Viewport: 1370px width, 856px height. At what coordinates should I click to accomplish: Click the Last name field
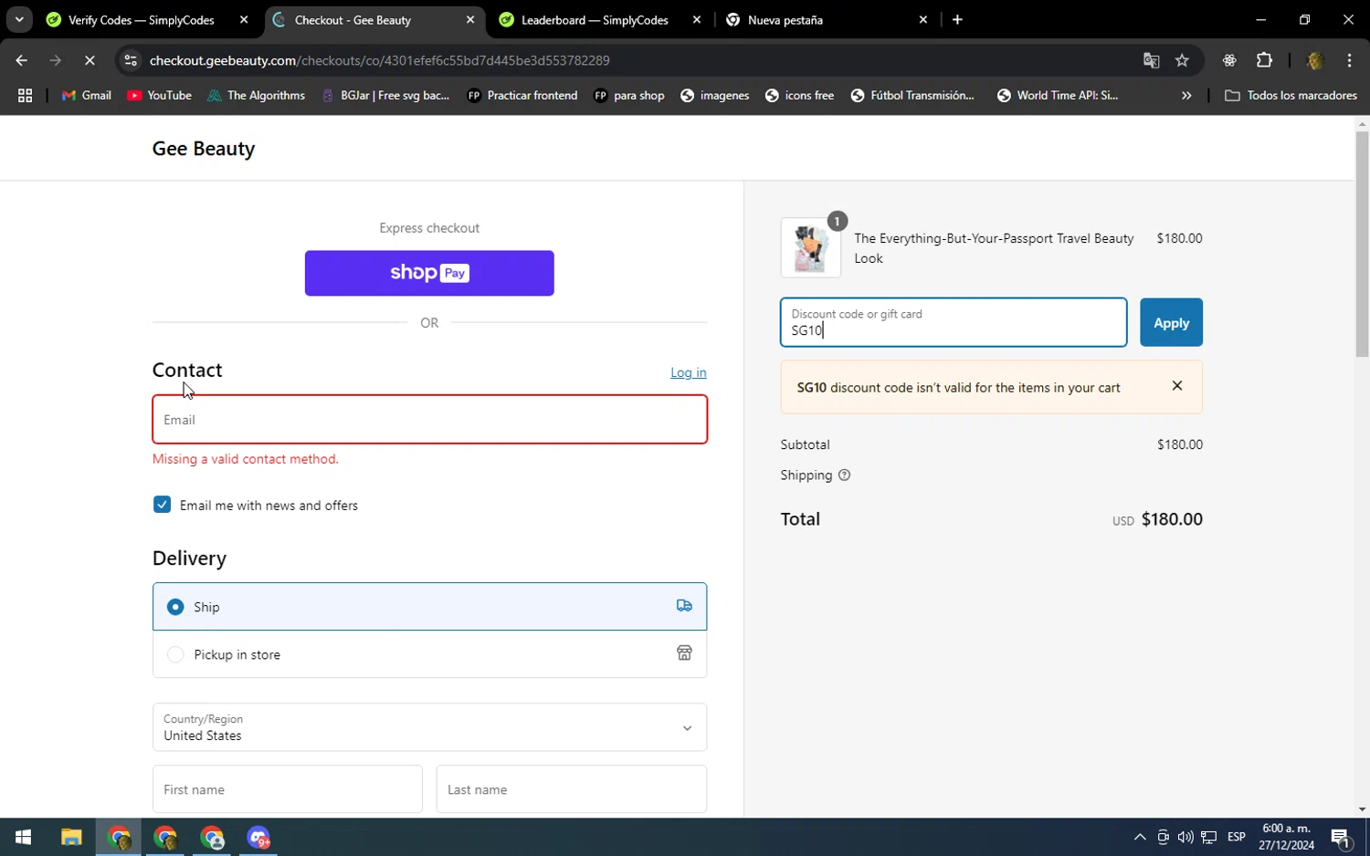click(572, 789)
